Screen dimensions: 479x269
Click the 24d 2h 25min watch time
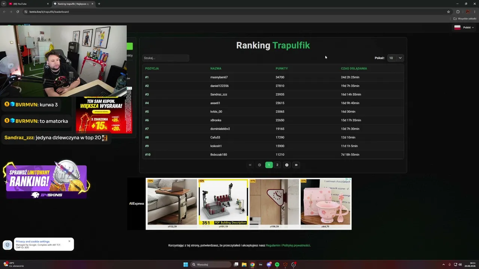350,77
